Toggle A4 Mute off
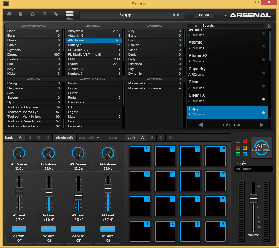This screenshot has height=248, width=279. [x=108, y=229]
